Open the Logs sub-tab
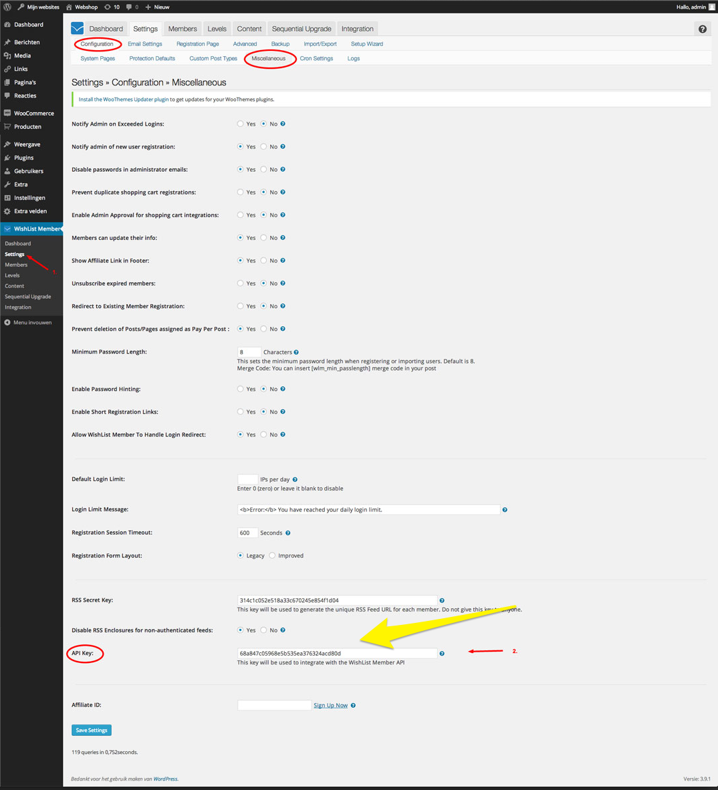This screenshot has width=718, height=790. [354, 58]
